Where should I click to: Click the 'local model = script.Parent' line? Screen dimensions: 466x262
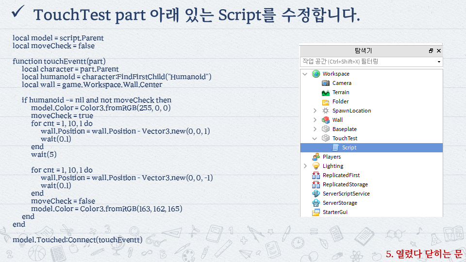tap(58, 38)
